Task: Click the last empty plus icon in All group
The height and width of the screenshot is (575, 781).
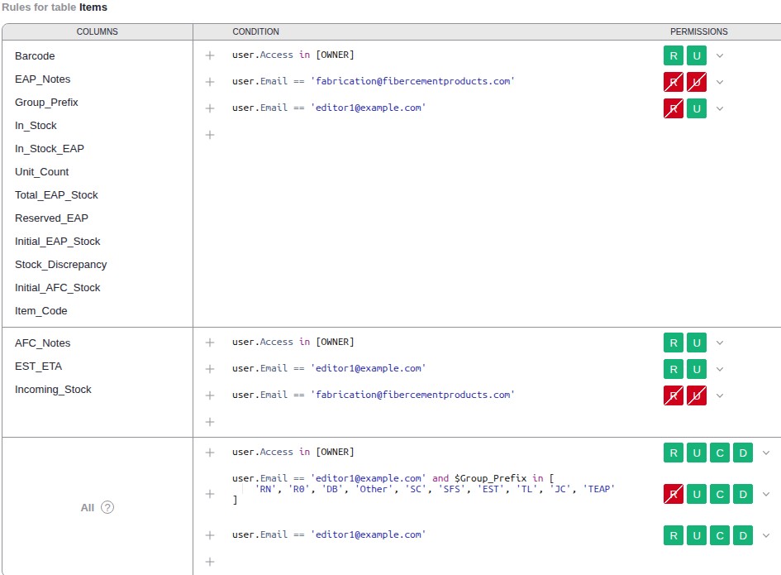Action: 210,562
